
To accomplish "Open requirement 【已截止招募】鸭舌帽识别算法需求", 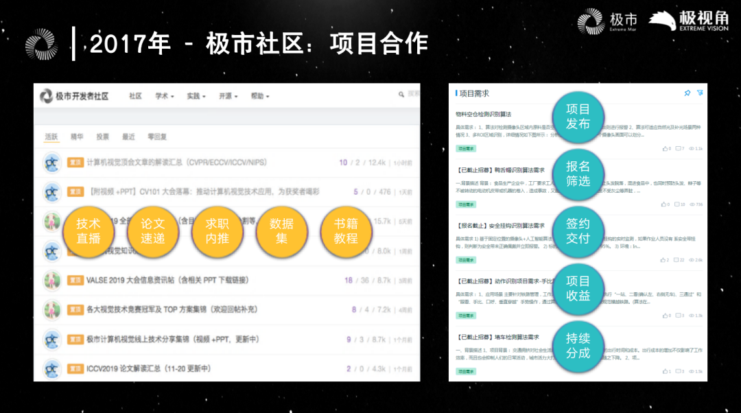I will point(500,170).
